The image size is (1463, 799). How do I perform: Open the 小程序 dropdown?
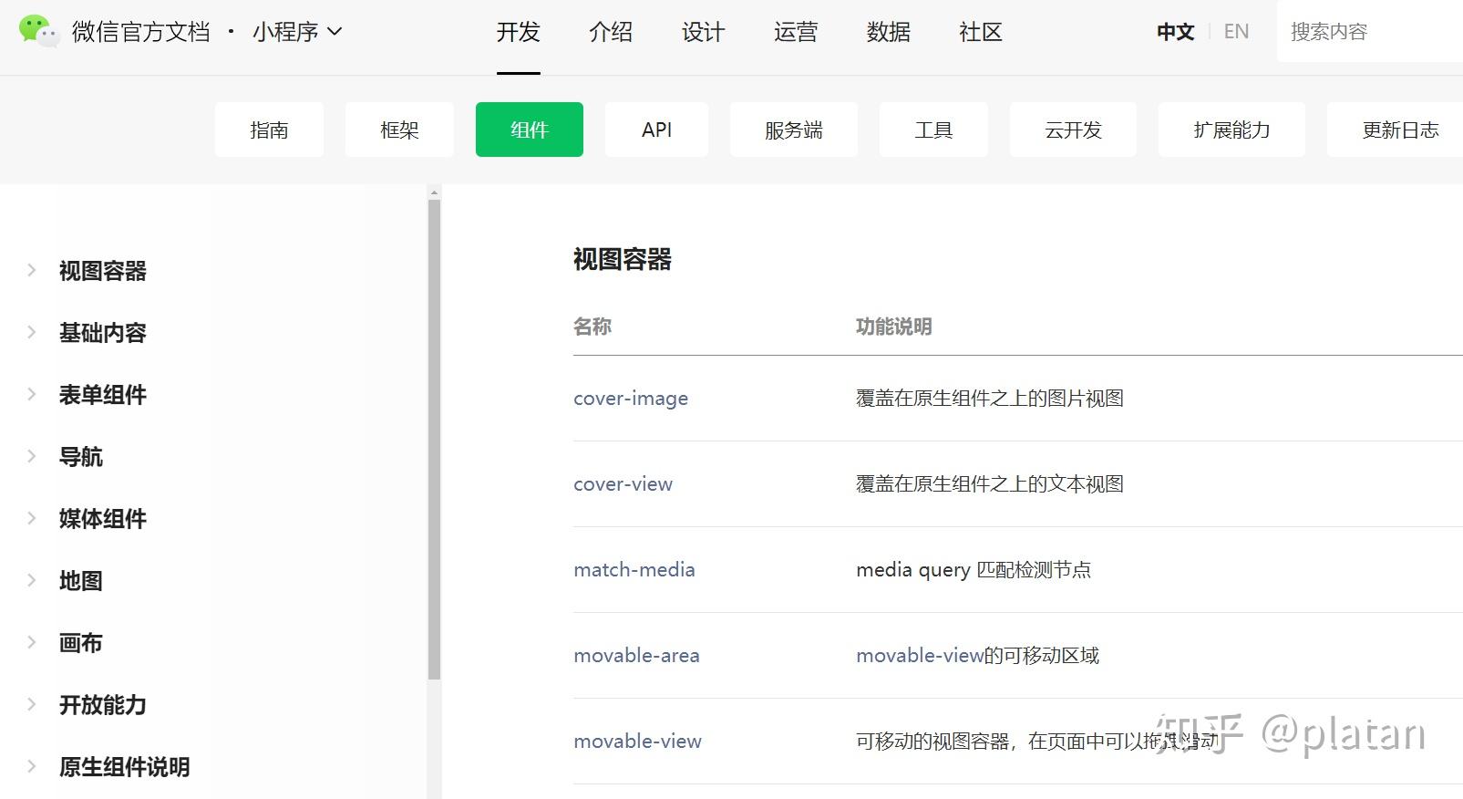(297, 32)
